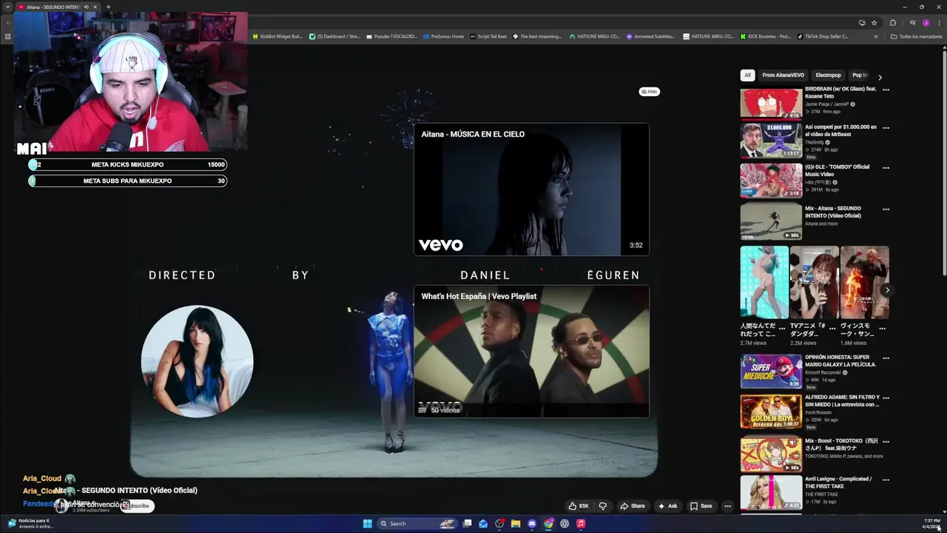This screenshot has width=947, height=533.
Task: Open the options menu for the Así competí video
Action: pos(886,127)
